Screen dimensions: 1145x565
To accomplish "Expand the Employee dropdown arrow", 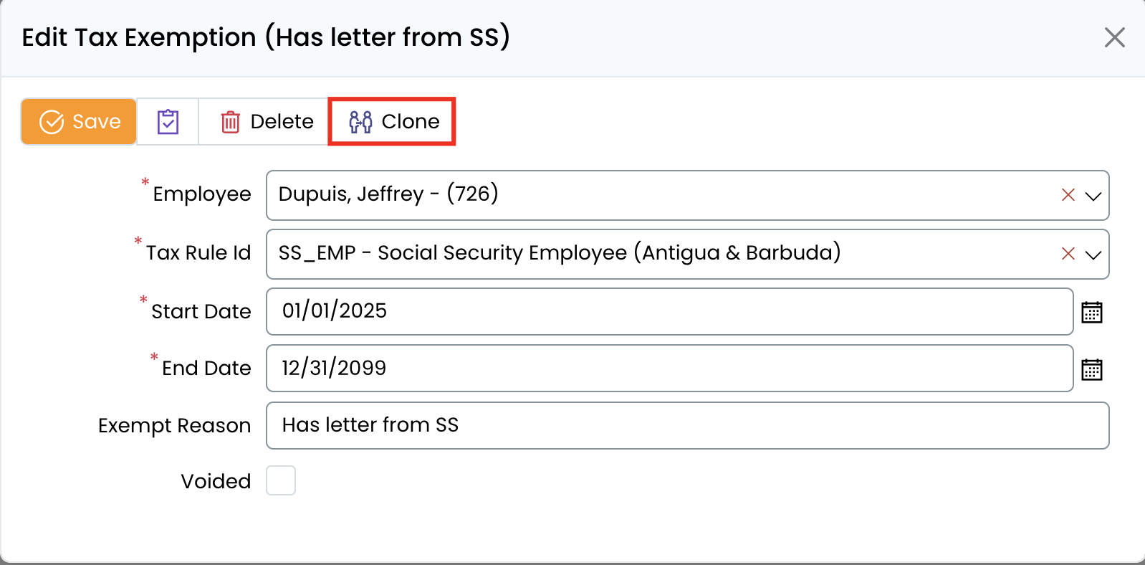I will 1093,196.
